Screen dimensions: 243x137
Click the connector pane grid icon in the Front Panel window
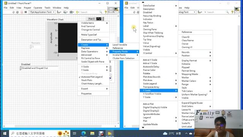(110, 10)
